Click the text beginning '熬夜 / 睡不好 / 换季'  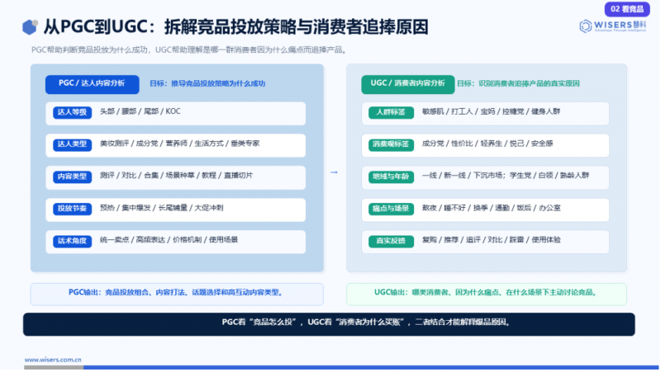point(491,209)
